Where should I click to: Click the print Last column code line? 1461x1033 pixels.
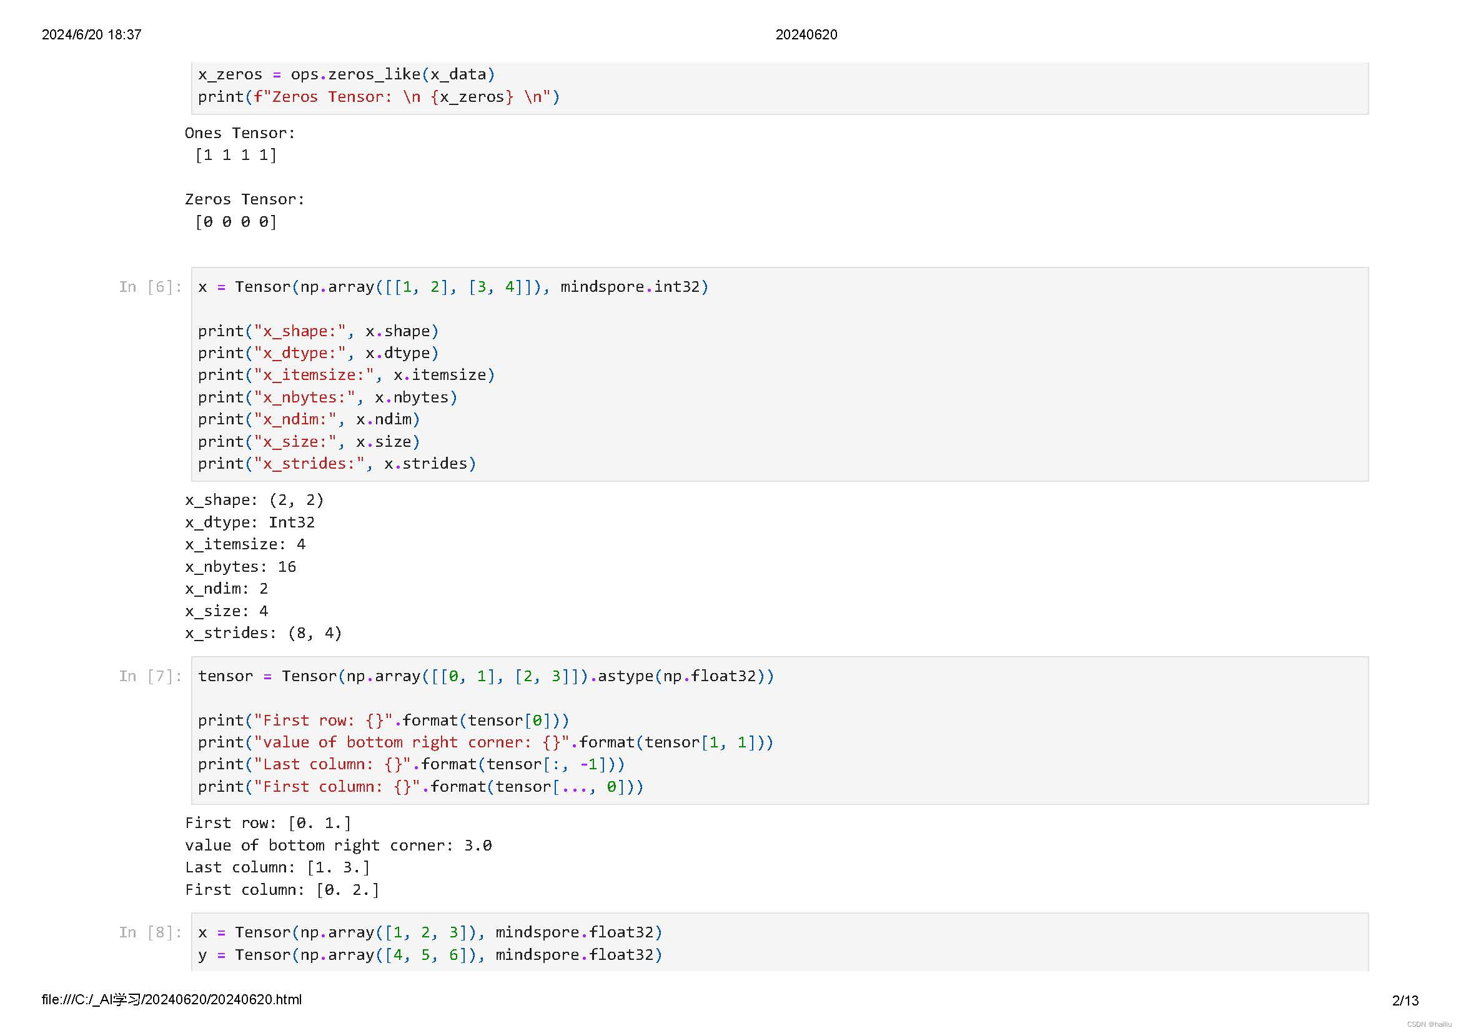click(x=411, y=764)
